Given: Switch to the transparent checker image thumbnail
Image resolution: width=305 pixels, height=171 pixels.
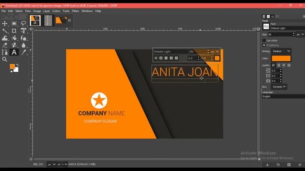Looking at the screenshot, I should pos(48,20).
